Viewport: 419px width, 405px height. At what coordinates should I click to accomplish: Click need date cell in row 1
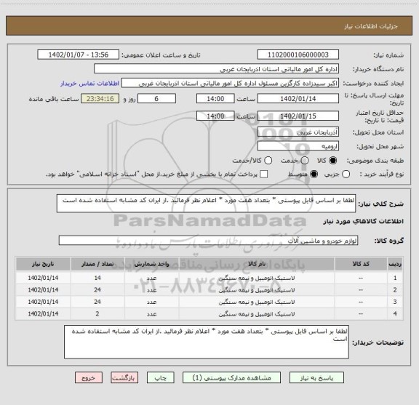tap(43, 278)
